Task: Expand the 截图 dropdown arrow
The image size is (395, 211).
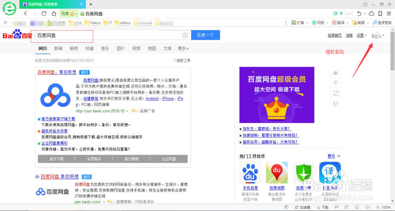Action: pos(367,23)
